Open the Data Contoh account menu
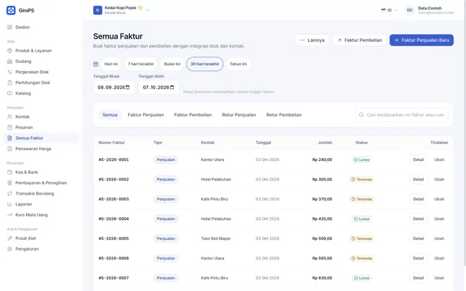466x291 pixels. click(429, 10)
